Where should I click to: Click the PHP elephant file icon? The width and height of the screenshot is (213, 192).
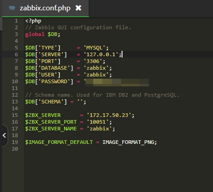click(x=12, y=8)
